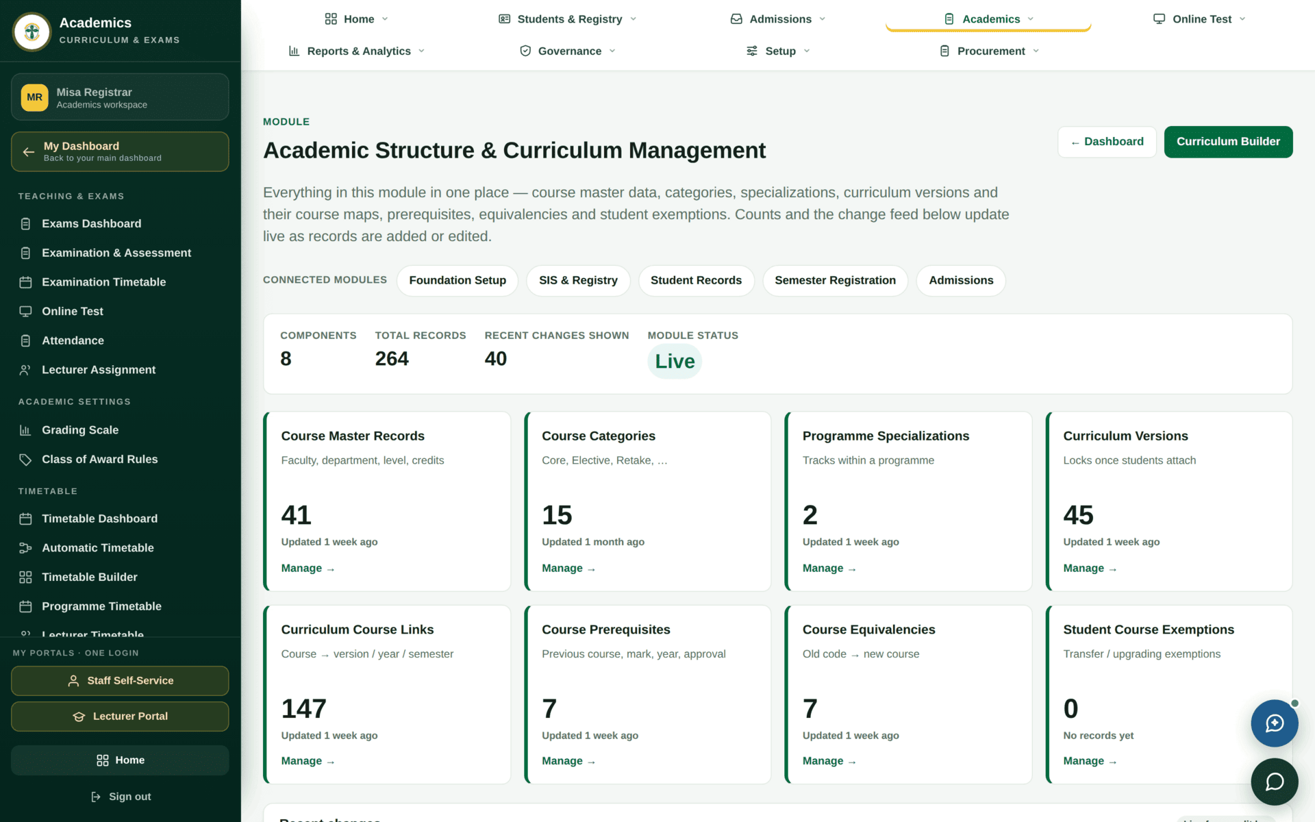Expand the Admissions dropdown chevron

click(x=823, y=19)
